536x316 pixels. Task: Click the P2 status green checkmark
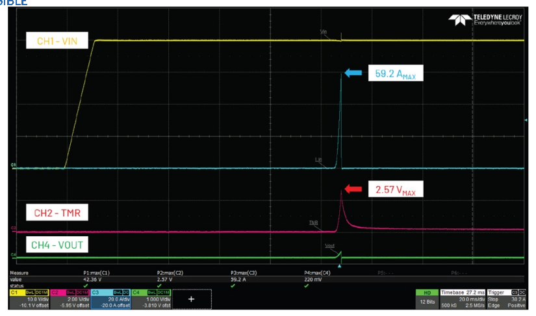[x=159, y=286]
